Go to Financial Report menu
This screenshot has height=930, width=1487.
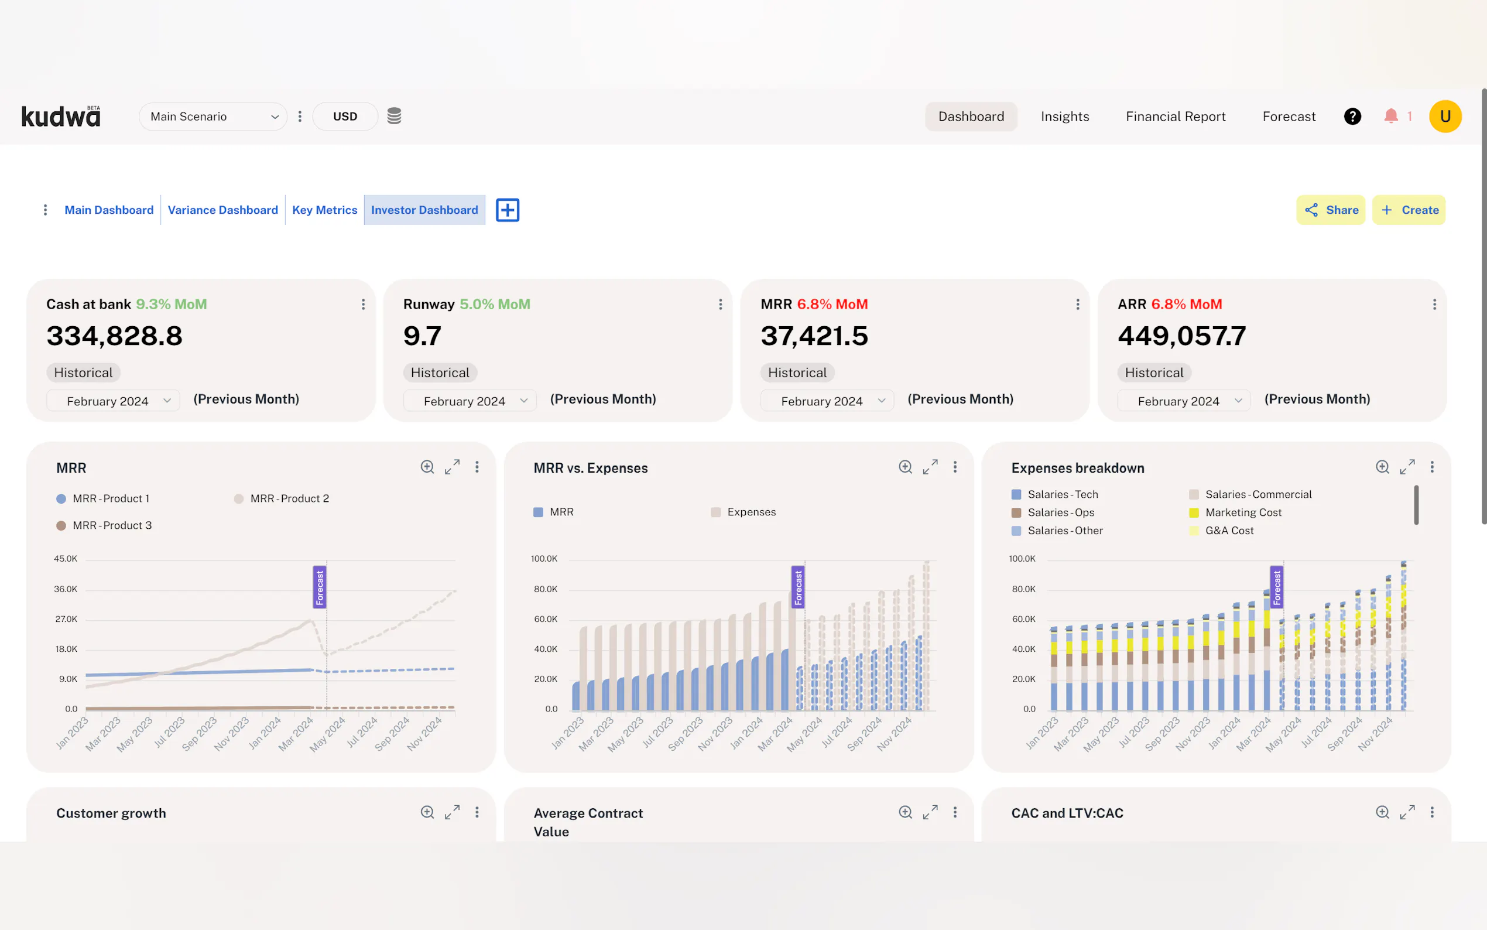[1175, 116]
